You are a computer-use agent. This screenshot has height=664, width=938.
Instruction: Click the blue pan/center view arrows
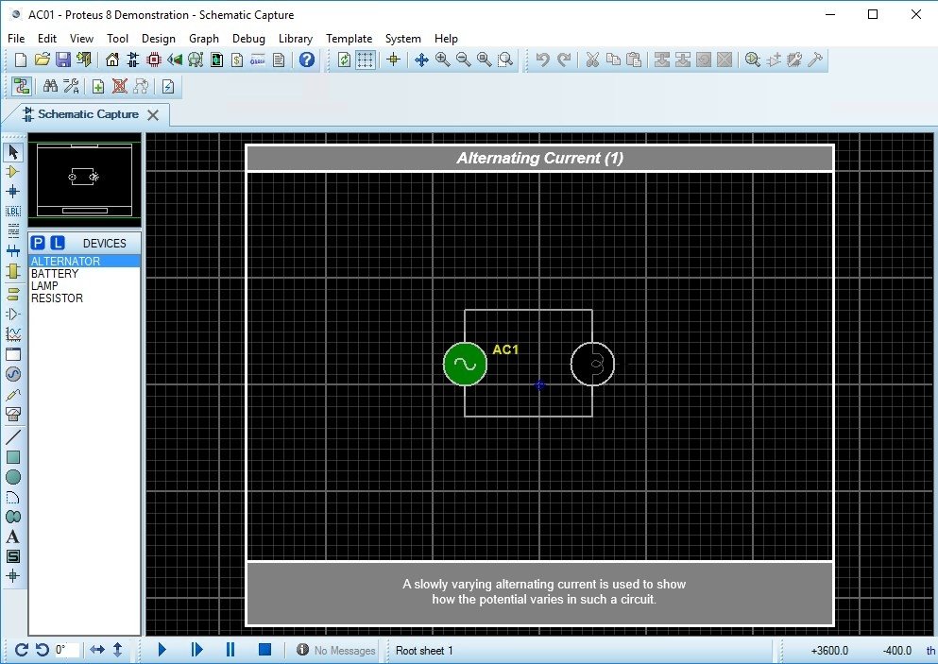click(x=421, y=60)
